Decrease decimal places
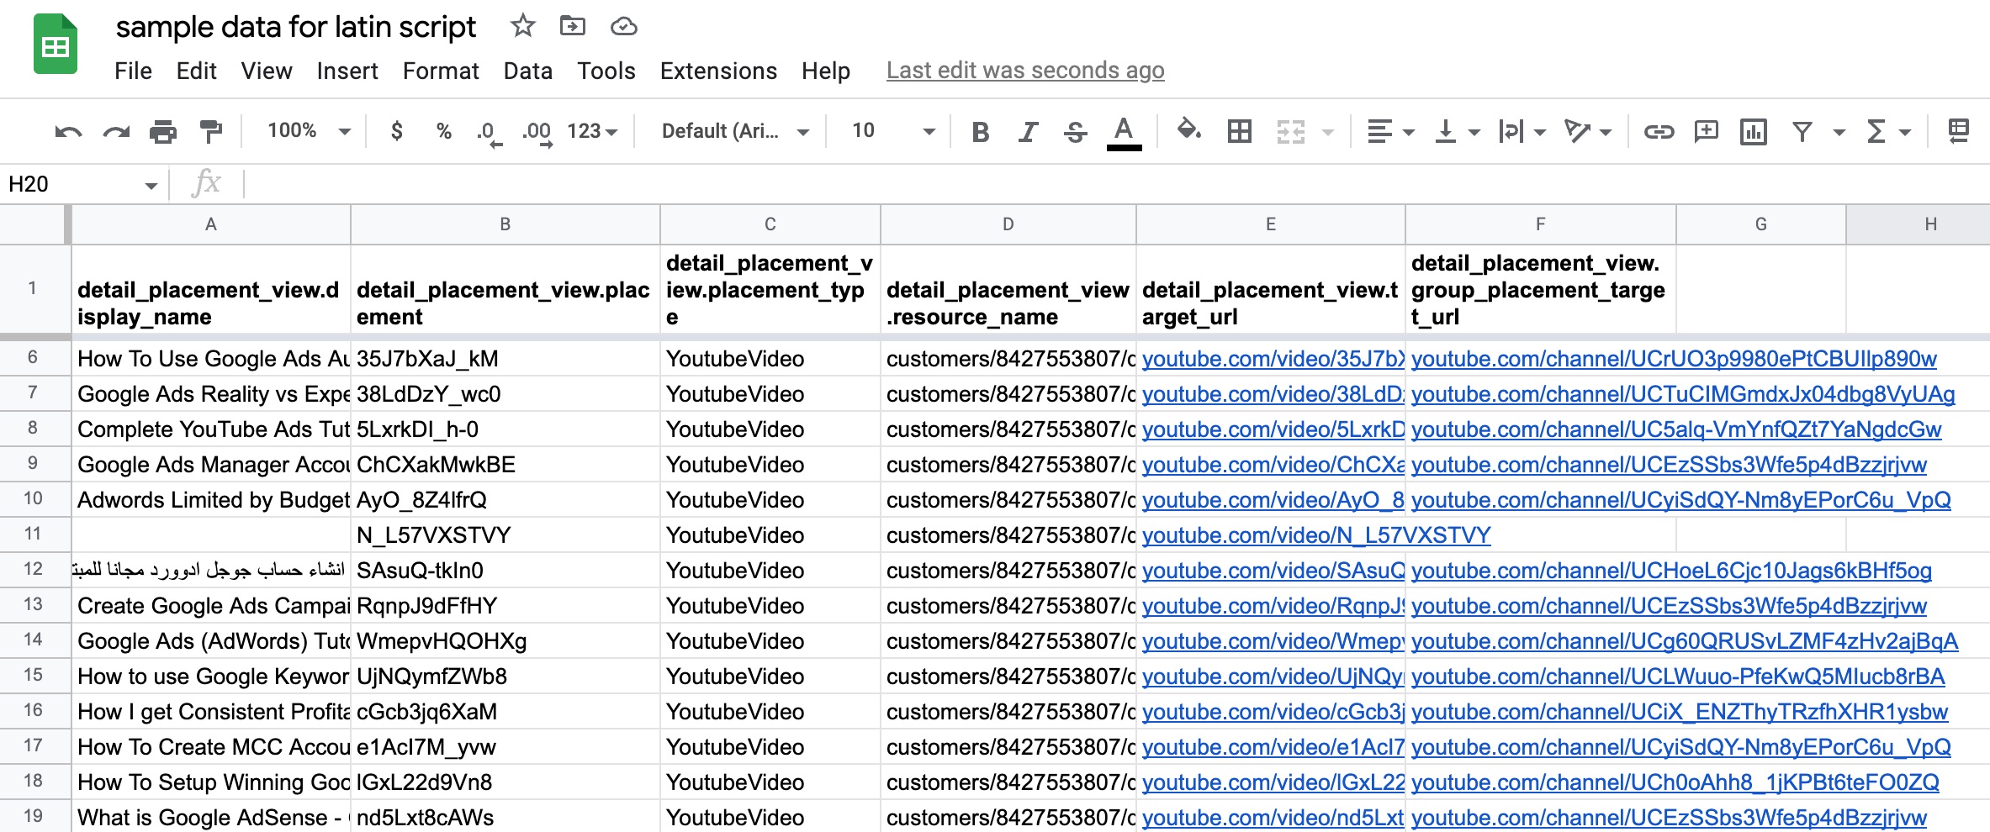Viewport: 1990px width, 832px height. click(486, 131)
